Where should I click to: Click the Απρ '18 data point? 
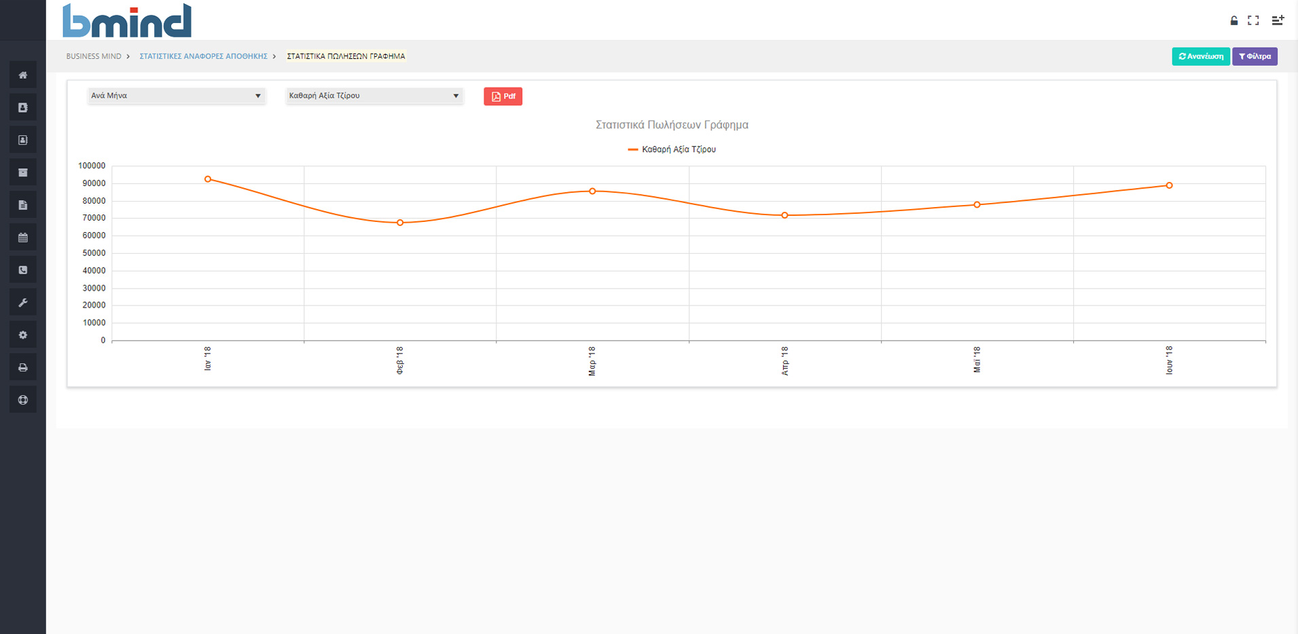pyautogui.click(x=785, y=215)
